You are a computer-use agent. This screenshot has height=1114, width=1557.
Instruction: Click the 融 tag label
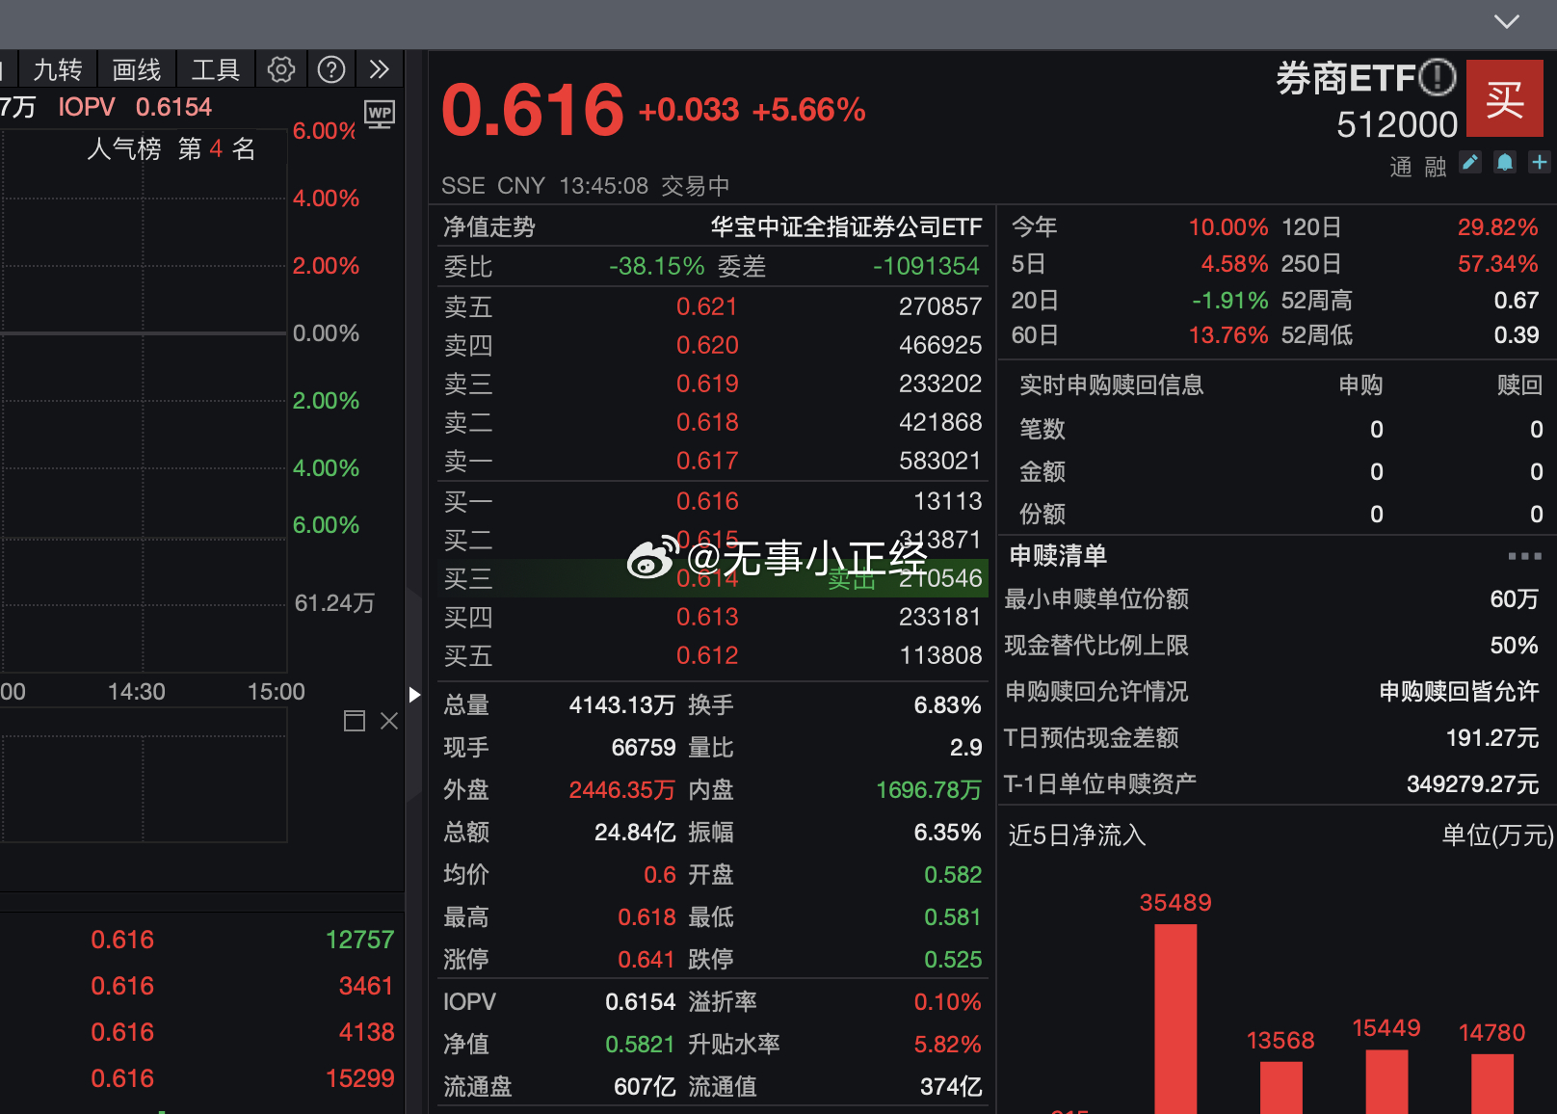tap(1436, 168)
